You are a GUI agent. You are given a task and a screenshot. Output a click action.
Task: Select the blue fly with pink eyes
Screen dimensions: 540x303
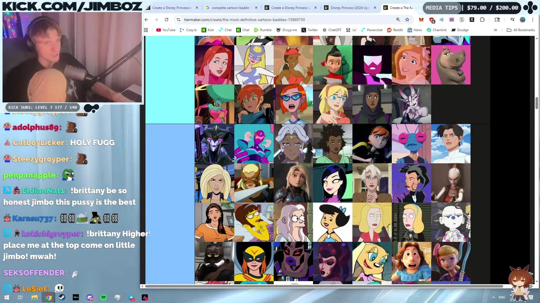coord(411,144)
